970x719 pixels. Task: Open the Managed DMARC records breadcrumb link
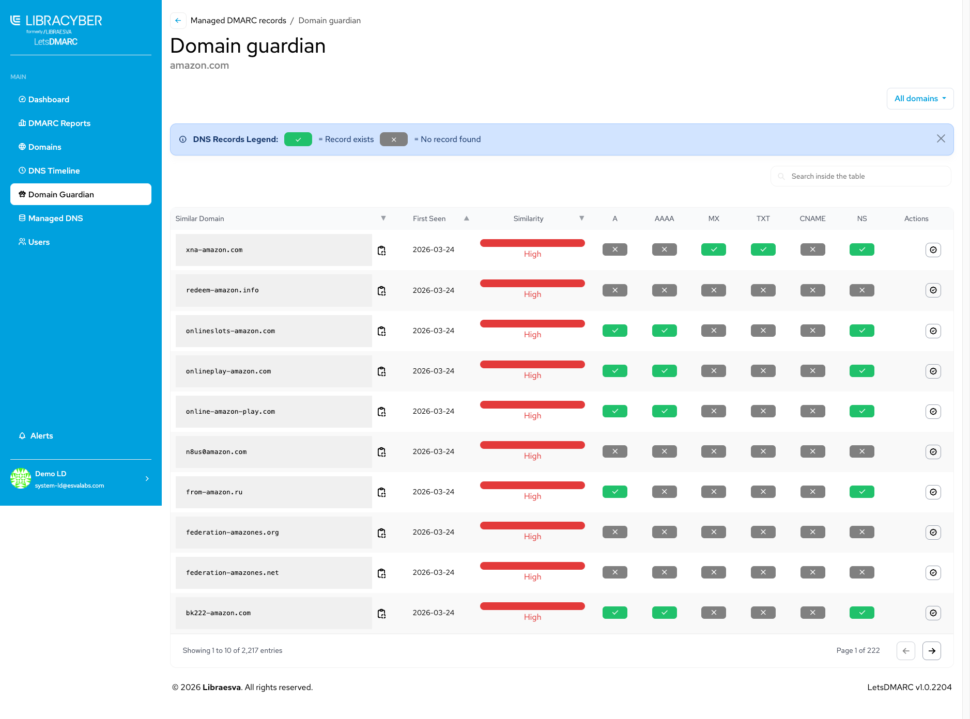pyautogui.click(x=238, y=21)
